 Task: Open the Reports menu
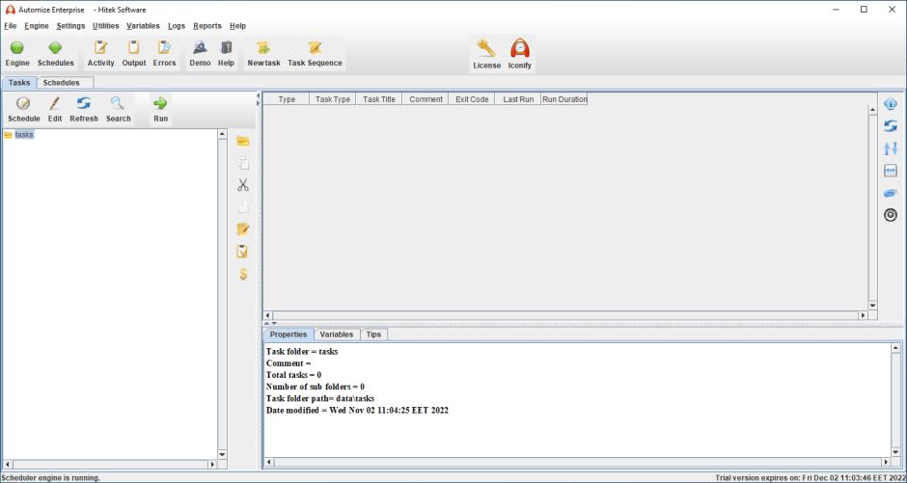(x=206, y=25)
